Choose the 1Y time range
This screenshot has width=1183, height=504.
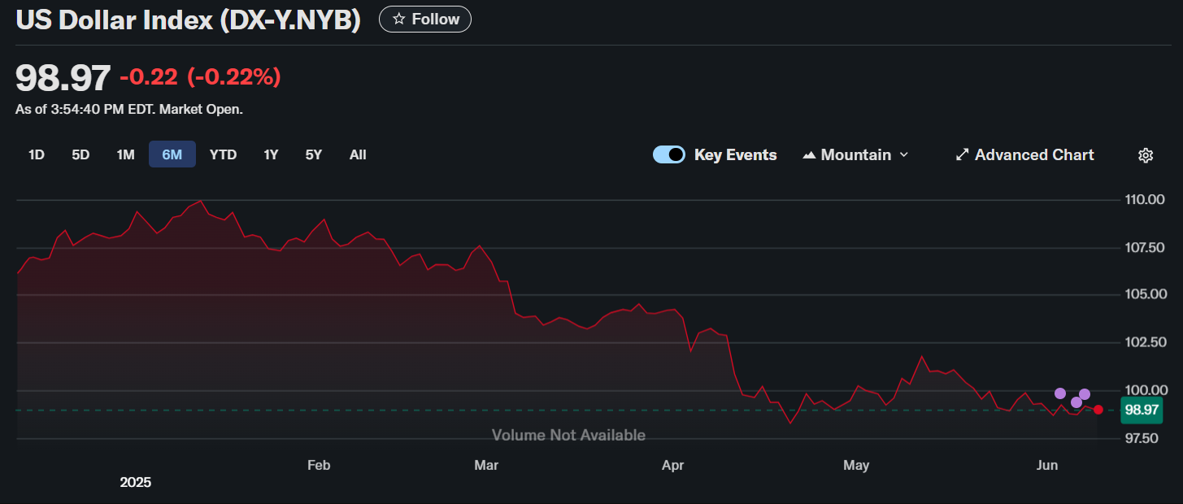point(271,154)
